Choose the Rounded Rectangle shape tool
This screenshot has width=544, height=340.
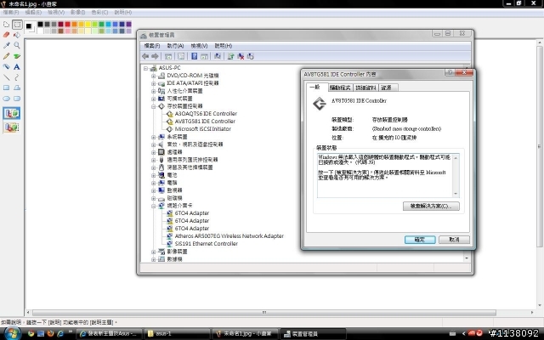pos(17,99)
